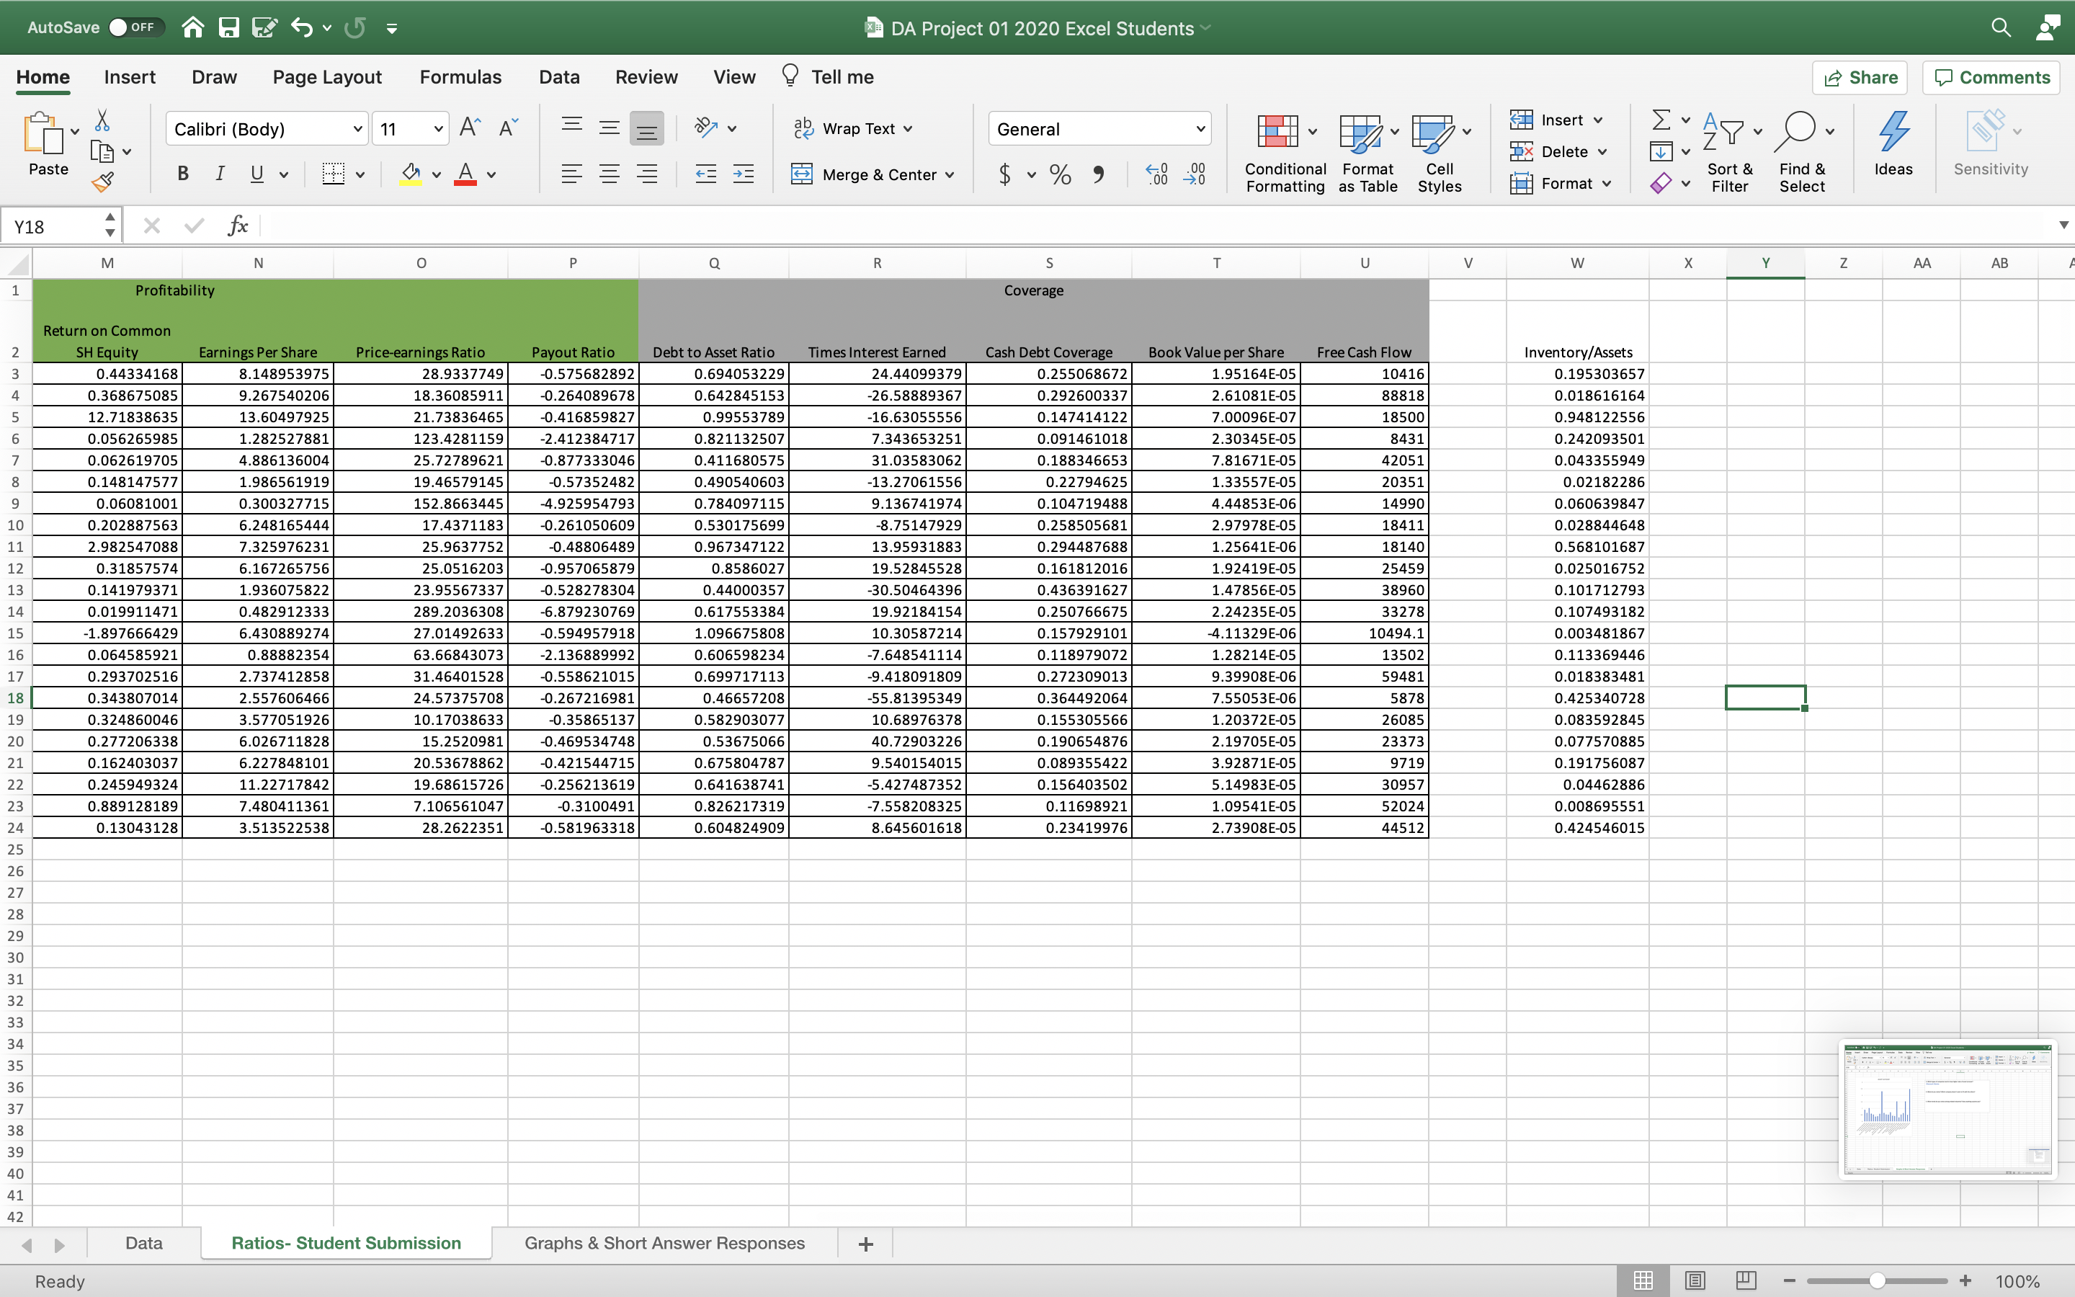Open the font name dropdown
The image size is (2075, 1297).
(357, 130)
